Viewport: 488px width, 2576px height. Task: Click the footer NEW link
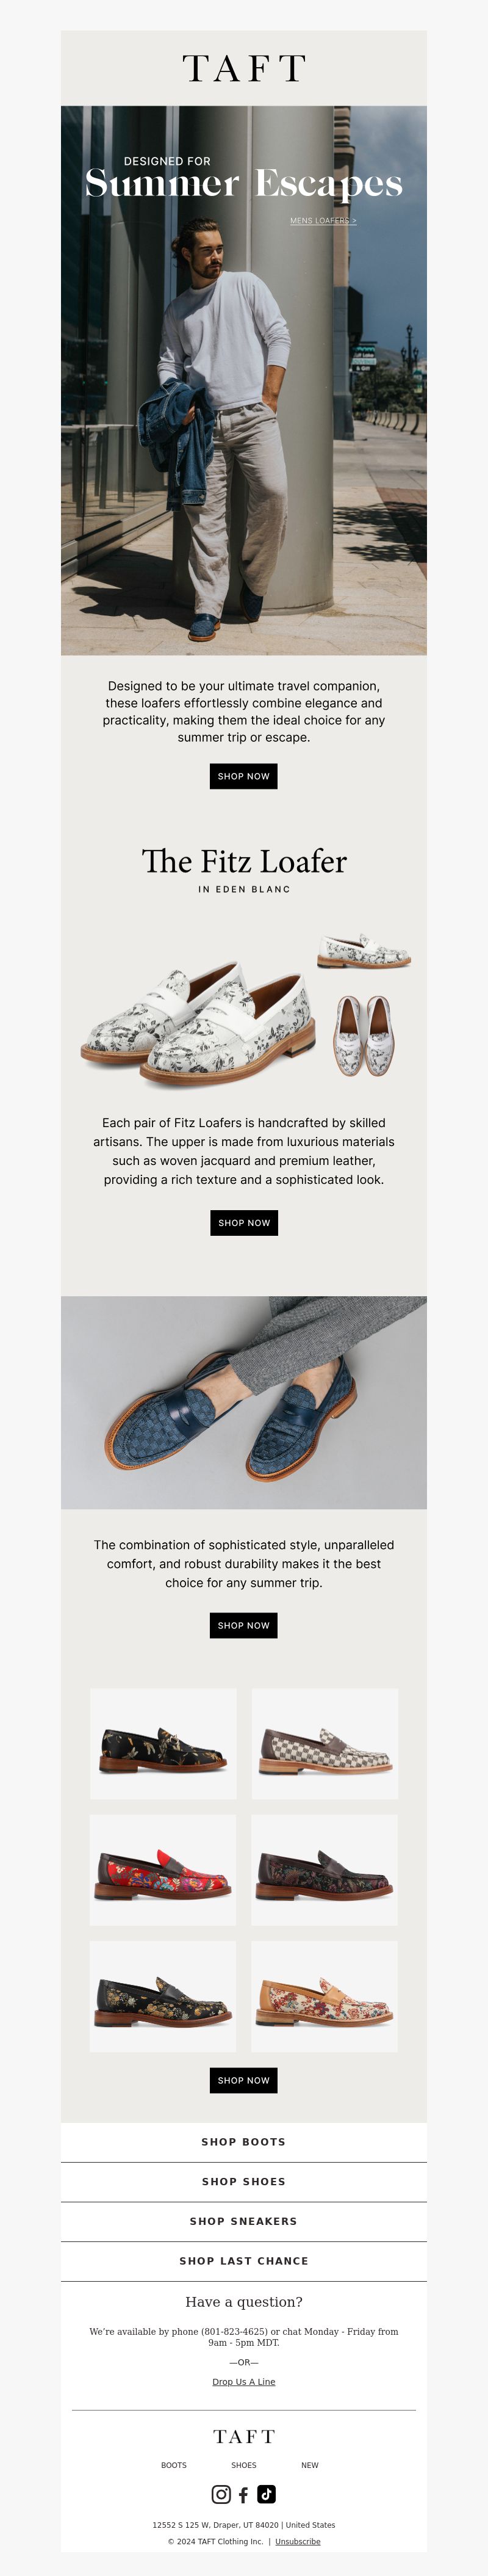(310, 2465)
